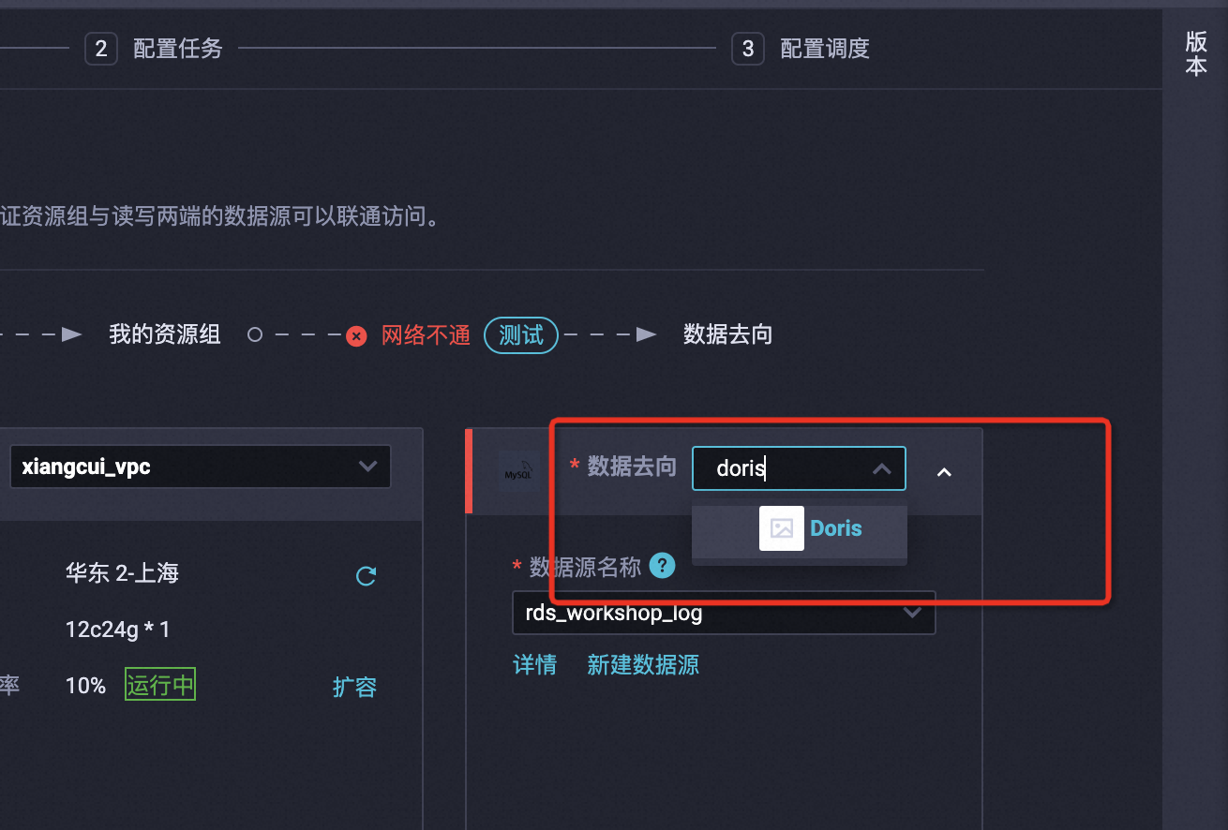Click the 10% usage value

pyautogui.click(x=85, y=686)
